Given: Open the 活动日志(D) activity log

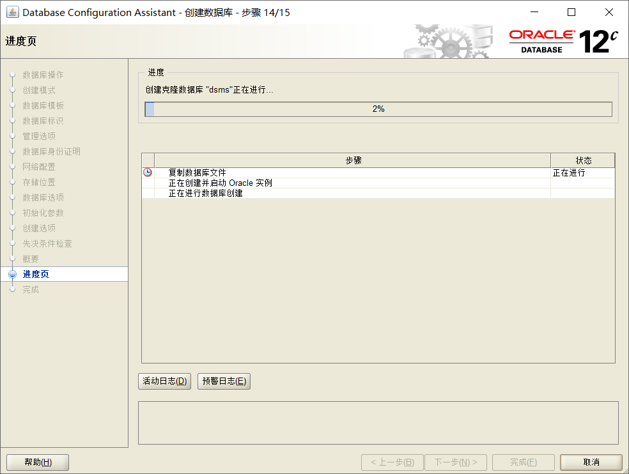Looking at the screenshot, I should tap(164, 381).
